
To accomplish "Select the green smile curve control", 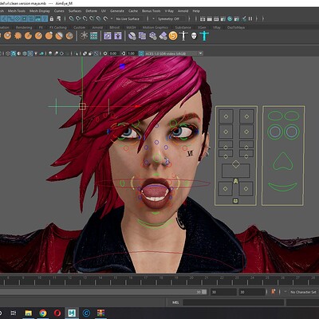I will coord(282,187).
